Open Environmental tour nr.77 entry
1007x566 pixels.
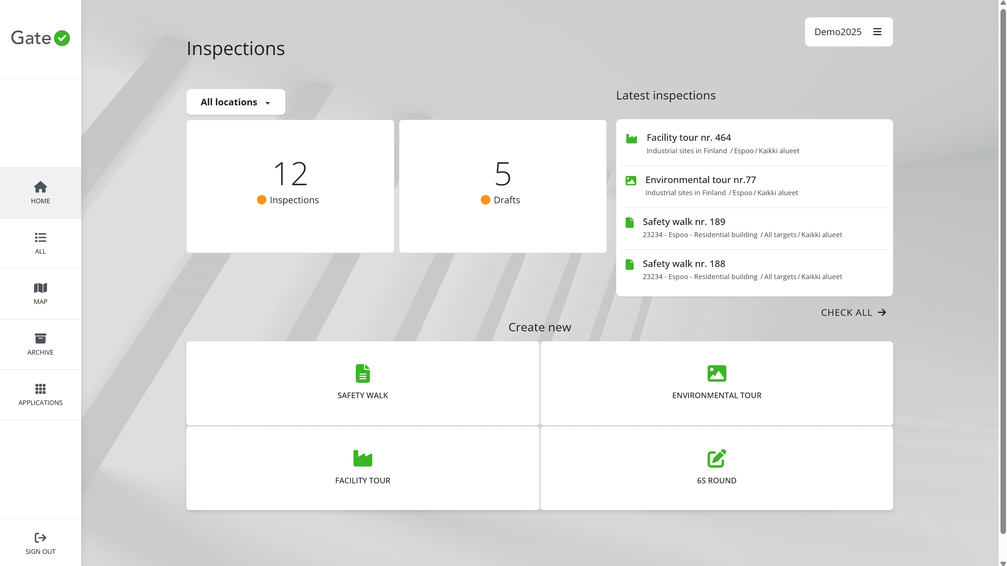click(700, 180)
